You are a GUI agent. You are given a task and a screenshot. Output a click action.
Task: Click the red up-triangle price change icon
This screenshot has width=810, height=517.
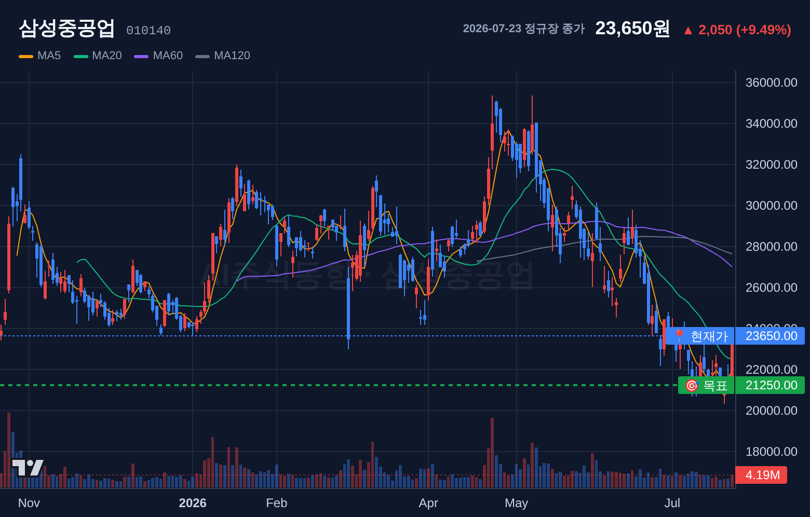688,30
